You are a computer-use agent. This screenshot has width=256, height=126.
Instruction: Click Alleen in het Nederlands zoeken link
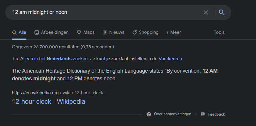click(54, 59)
